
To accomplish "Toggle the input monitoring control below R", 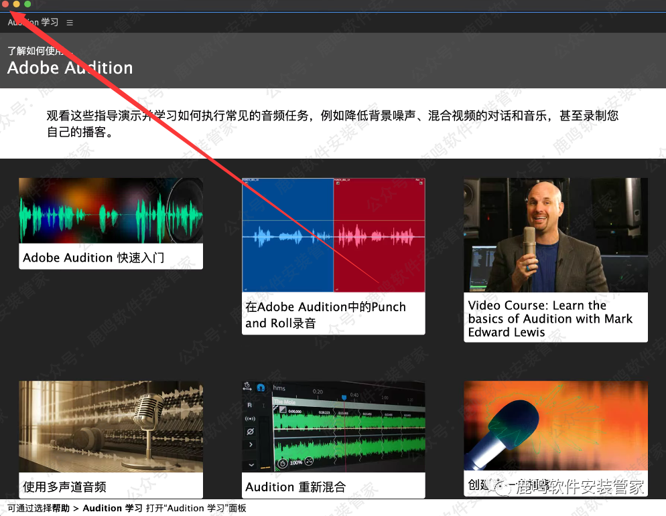I will (x=250, y=420).
